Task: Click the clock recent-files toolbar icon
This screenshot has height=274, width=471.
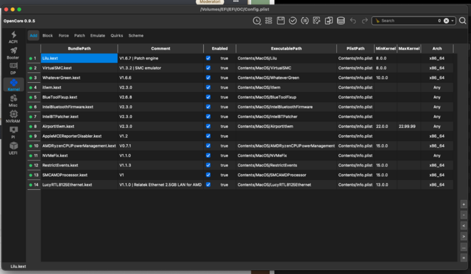Action: point(257,21)
